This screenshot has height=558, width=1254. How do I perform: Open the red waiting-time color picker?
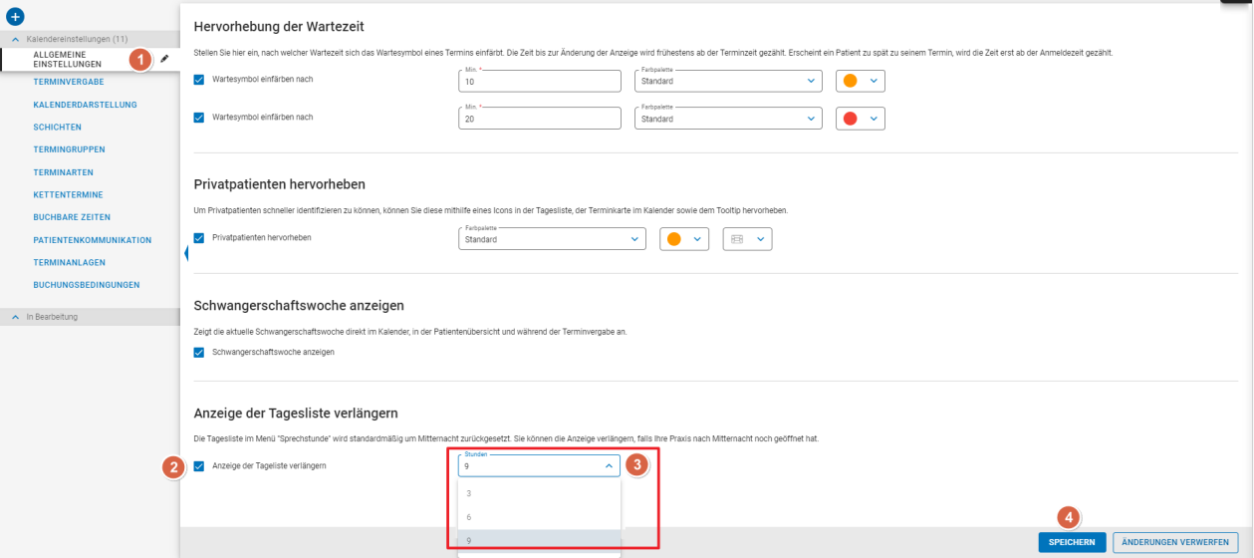point(860,119)
